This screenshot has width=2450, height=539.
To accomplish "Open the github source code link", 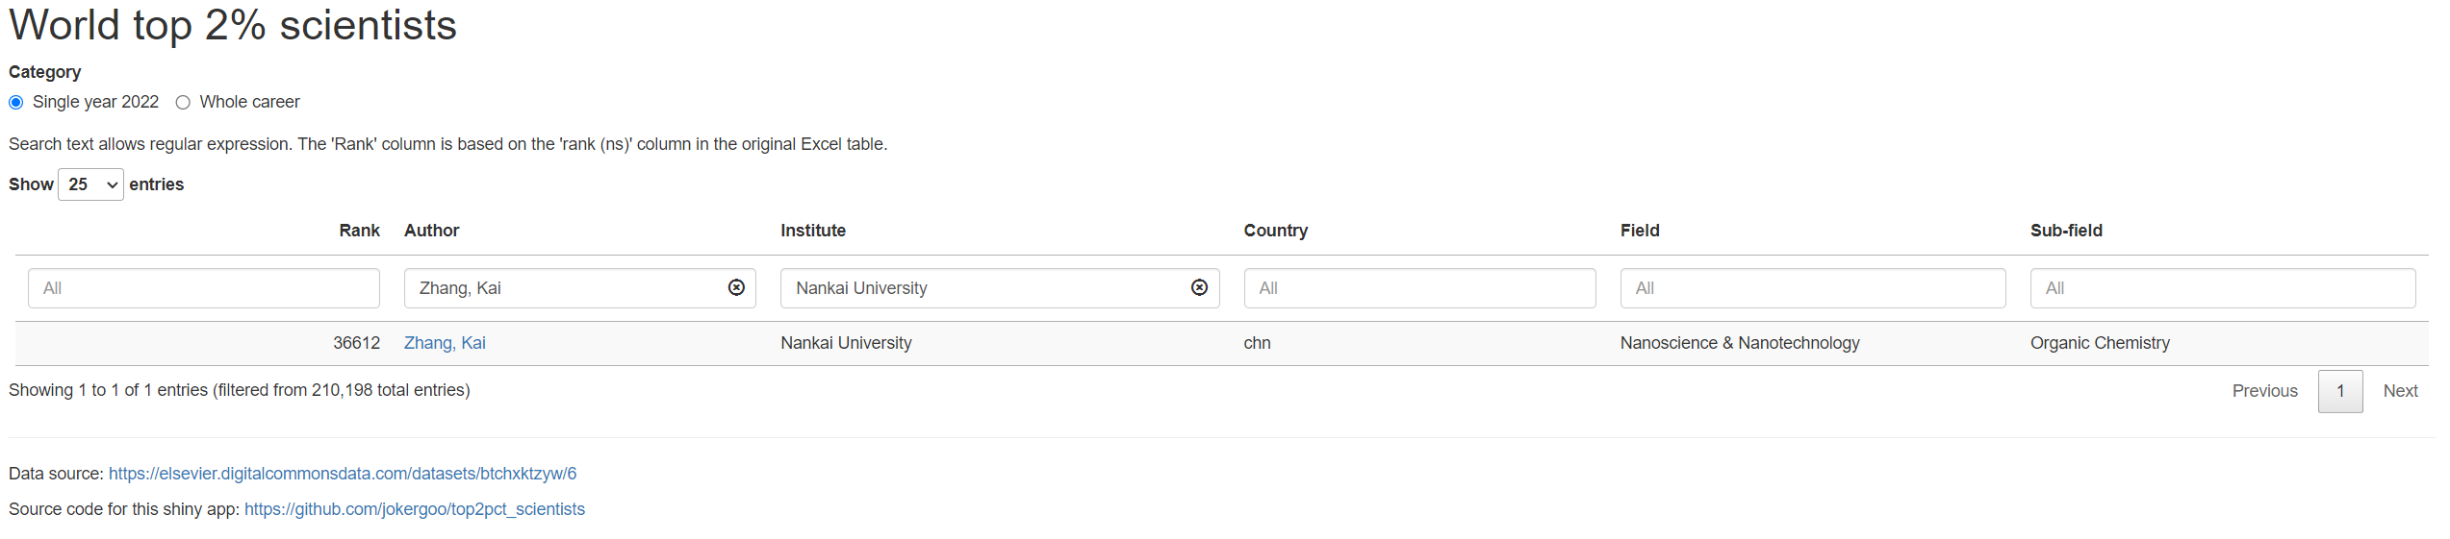I will (x=415, y=509).
